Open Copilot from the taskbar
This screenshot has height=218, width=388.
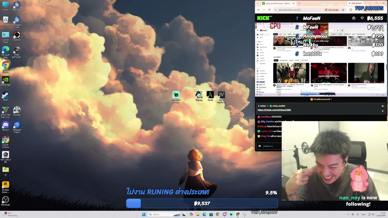[x=191, y=214]
